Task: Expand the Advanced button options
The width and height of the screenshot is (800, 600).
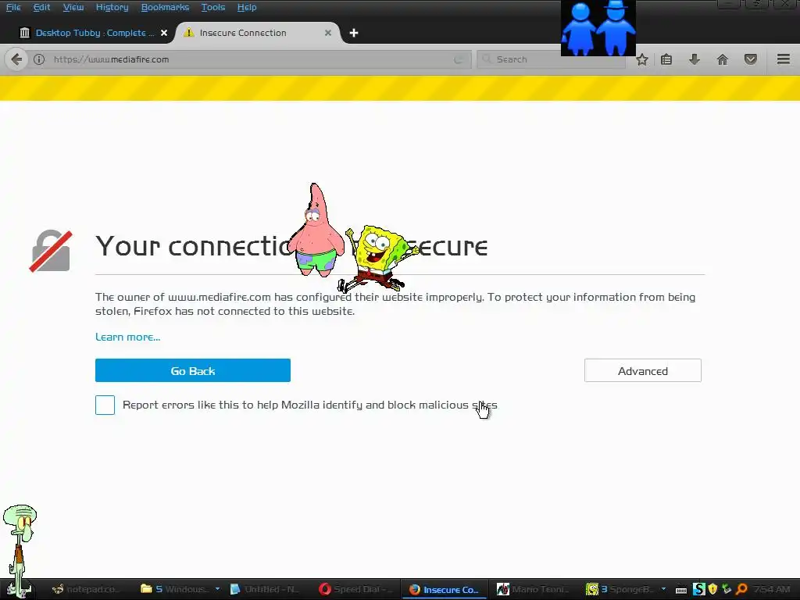Action: pyautogui.click(x=643, y=370)
